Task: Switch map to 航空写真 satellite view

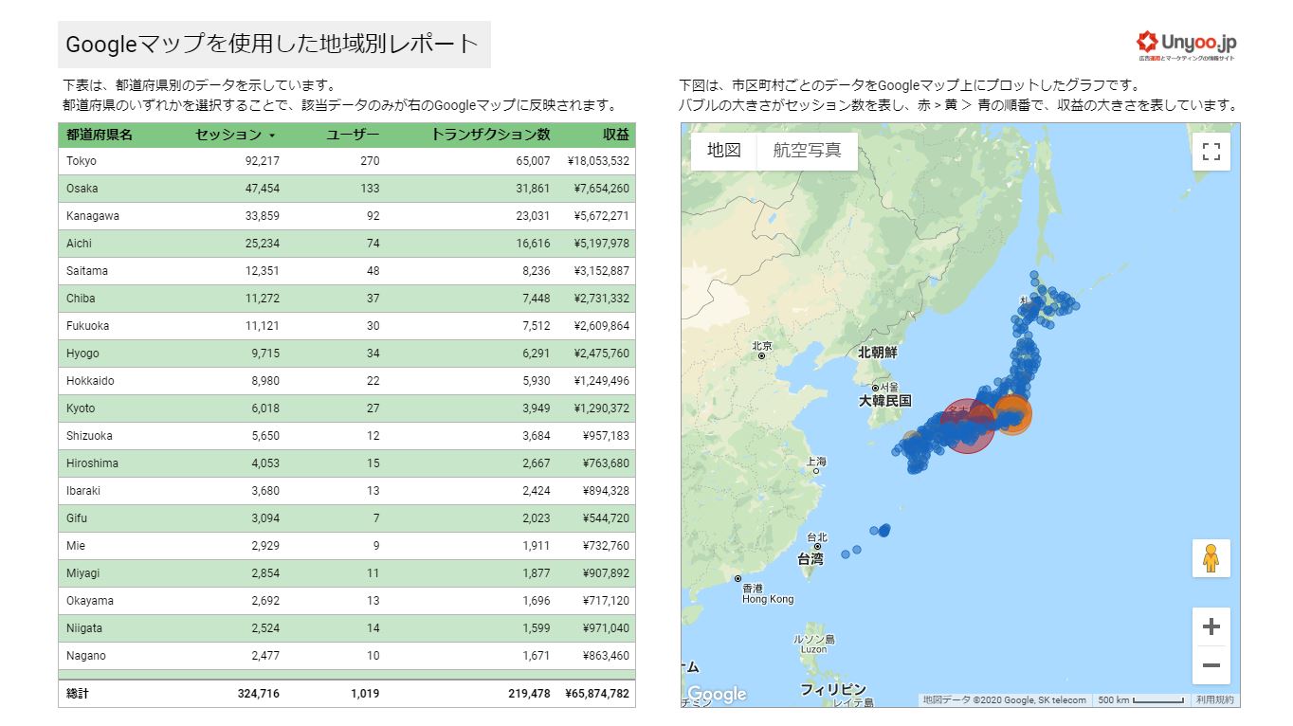Action: pyautogui.click(x=807, y=151)
